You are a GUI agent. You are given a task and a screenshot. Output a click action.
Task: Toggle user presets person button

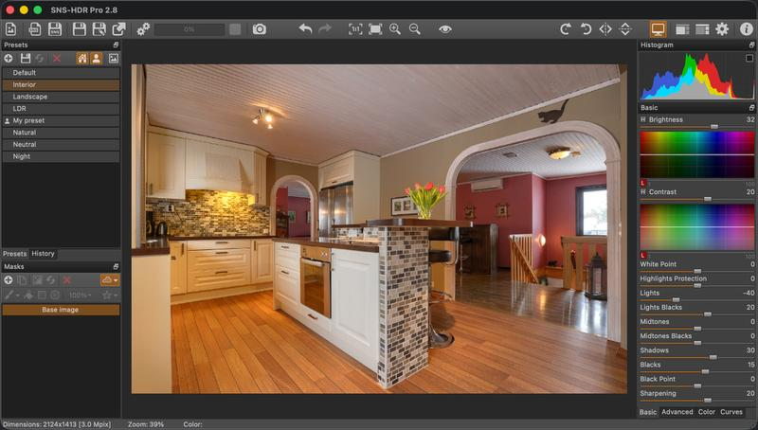97,59
